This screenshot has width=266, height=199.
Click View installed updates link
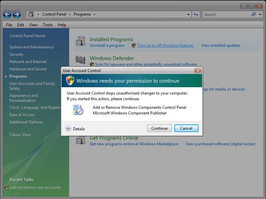(x=220, y=45)
